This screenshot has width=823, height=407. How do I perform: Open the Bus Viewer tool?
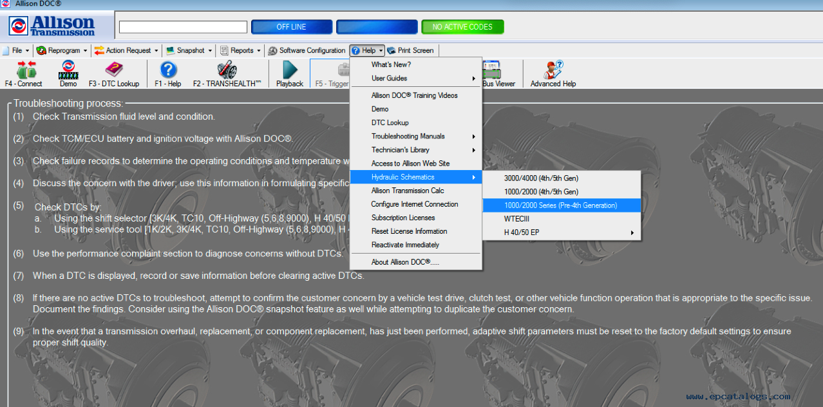pos(499,73)
